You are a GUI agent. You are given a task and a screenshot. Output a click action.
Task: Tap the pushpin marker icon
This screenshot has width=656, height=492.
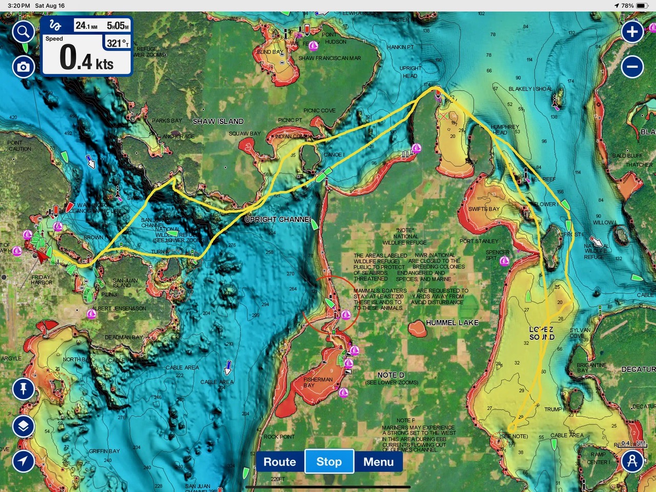coord(23,389)
